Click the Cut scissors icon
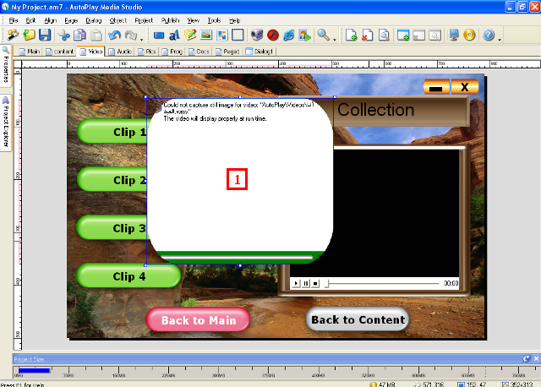Viewport: 541px width, 387px height. (63, 35)
